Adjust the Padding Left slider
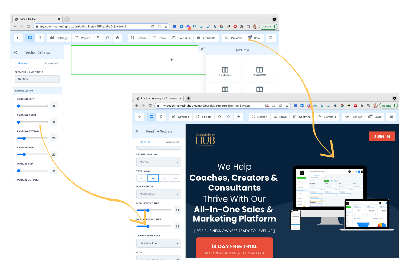This screenshot has height=278, width=417. tap(33, 106)
